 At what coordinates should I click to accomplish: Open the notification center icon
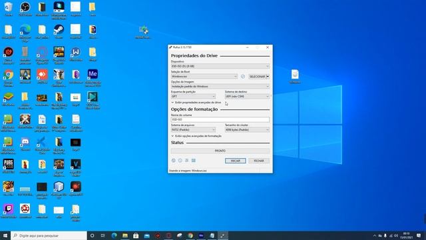tap(419, 235)
